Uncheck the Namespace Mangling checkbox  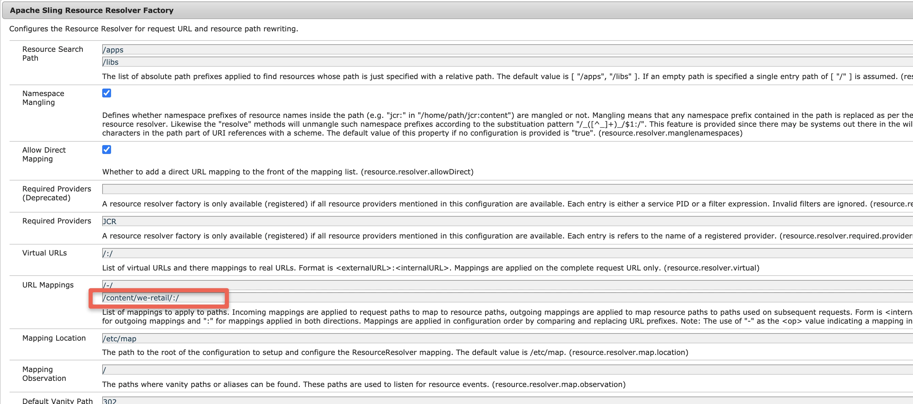click(107, 93)
